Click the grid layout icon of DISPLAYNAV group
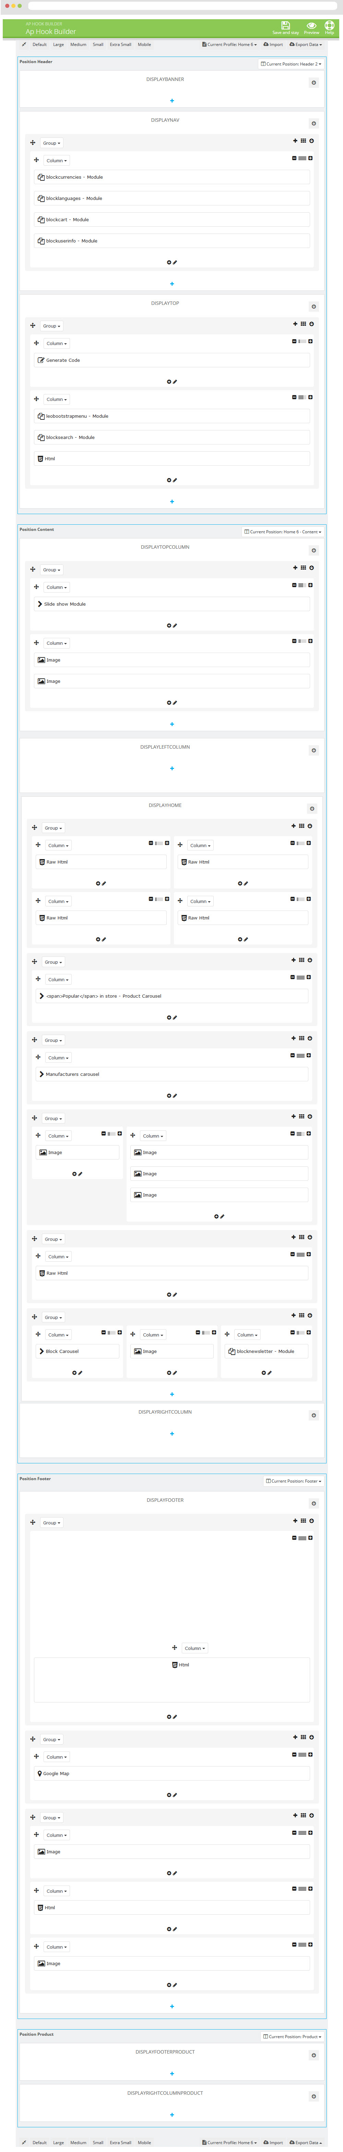 (x=303, y=141)
